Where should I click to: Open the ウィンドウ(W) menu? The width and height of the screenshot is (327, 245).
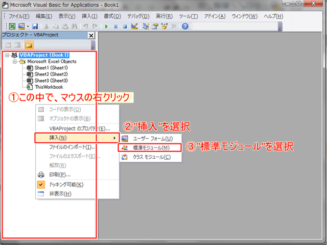click(x=245, y=16)
